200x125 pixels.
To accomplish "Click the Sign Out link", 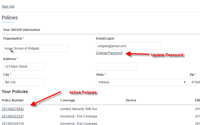I will (x=8, y=6).
